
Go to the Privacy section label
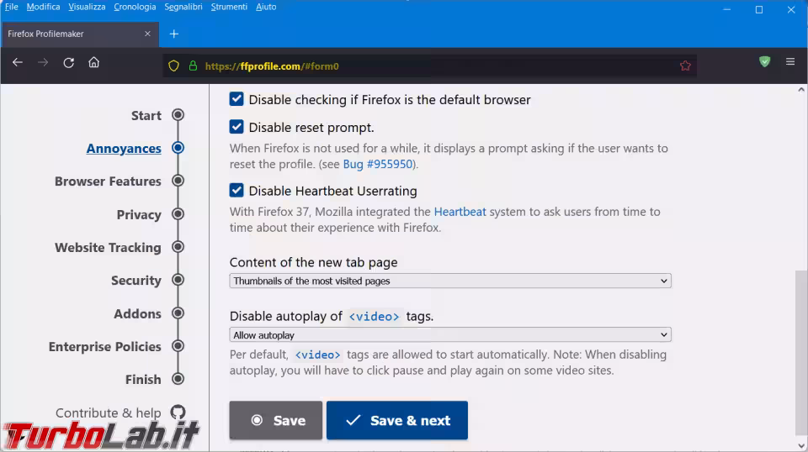click(139, 214)
